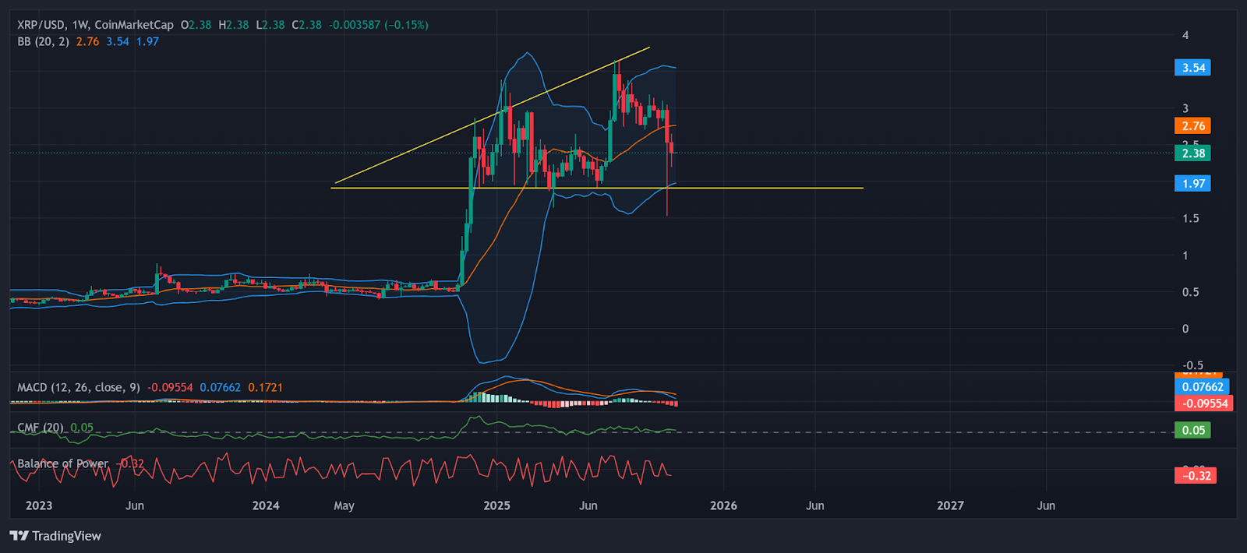Viewport: 1247px width, 553px height.
Task: Click the 2026 label on the time axis
Action: click(x=723, y=505)
